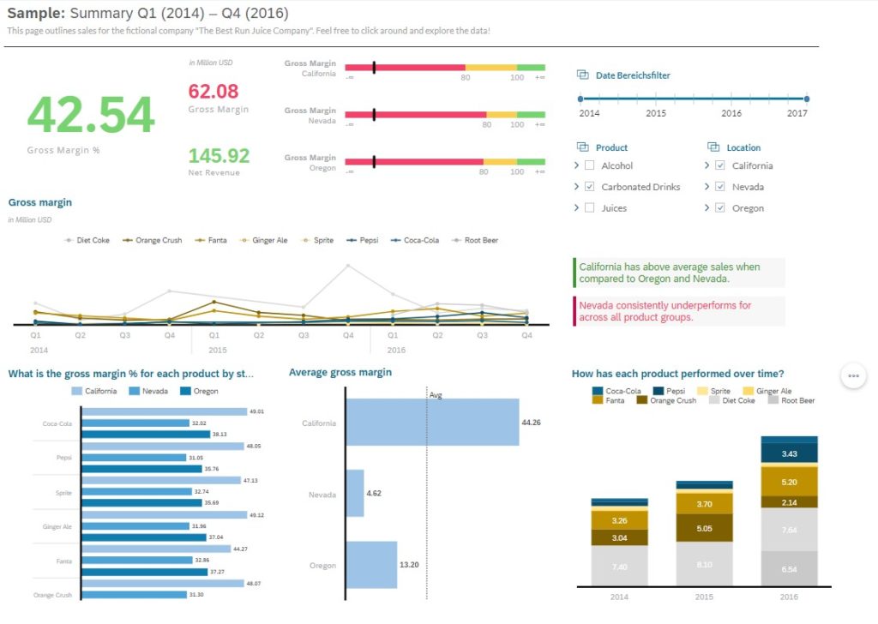Expand the Juices product group

tap(575, 207)
